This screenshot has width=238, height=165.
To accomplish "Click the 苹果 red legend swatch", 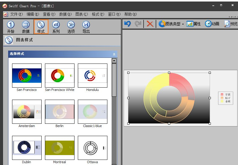I will coord(222,95).
